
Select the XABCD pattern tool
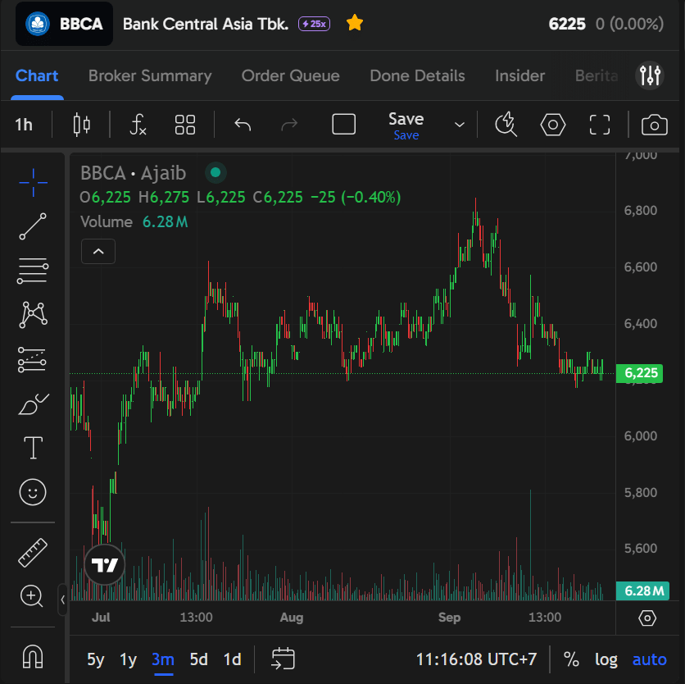[34, 315]
